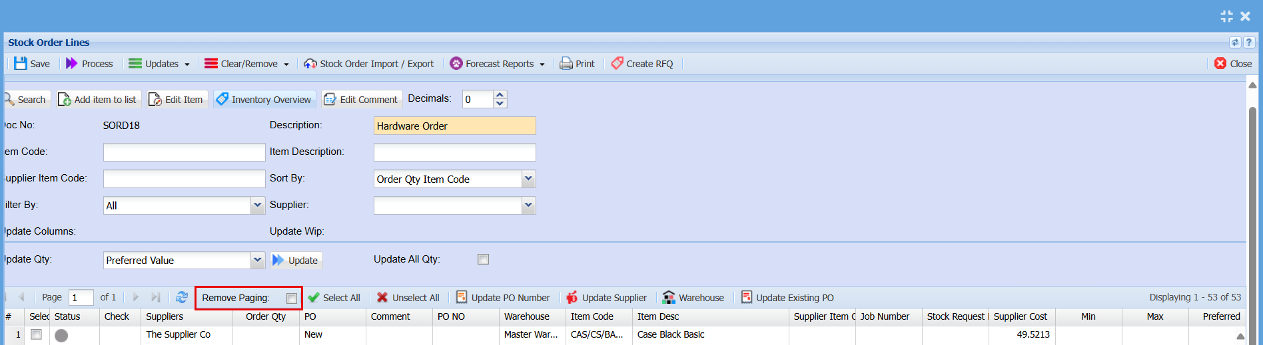Click the Edit Item button
This screenshot has width=1263, height=345.
177,100
